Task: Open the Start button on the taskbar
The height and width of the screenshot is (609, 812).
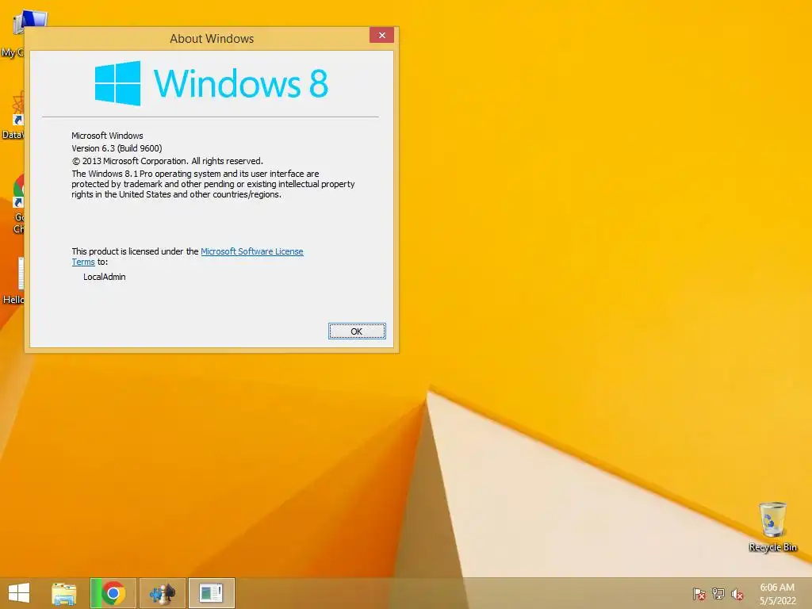Action: pos(19,593)
